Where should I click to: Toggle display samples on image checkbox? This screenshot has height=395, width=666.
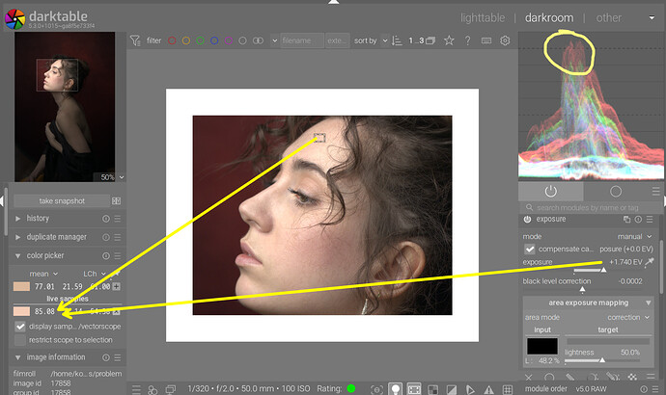(21, 327)
